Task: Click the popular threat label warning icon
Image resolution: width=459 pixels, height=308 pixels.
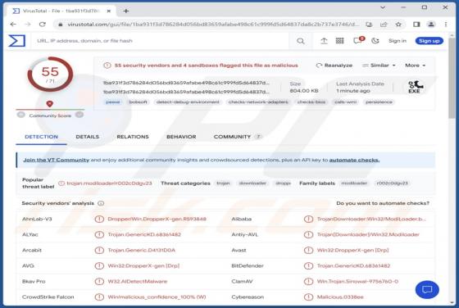Action: (61, 183)
